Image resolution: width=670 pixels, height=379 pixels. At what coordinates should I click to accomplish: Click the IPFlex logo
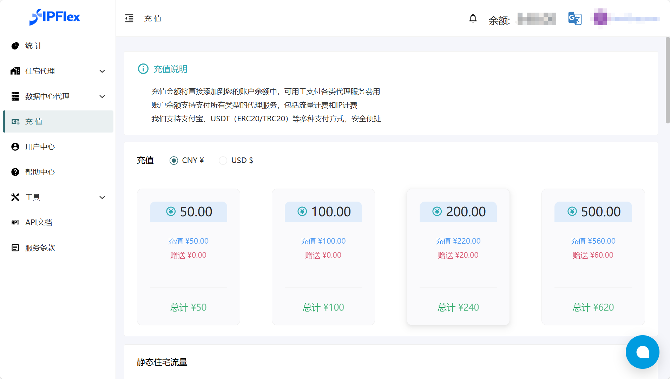coord(55,17)
